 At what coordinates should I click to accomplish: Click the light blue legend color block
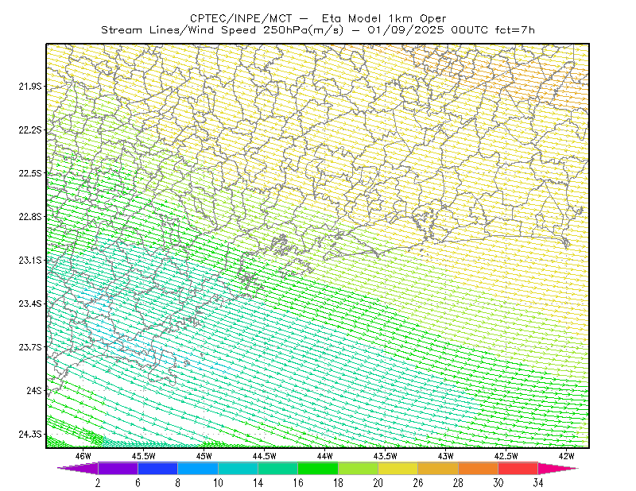point(198,468)
